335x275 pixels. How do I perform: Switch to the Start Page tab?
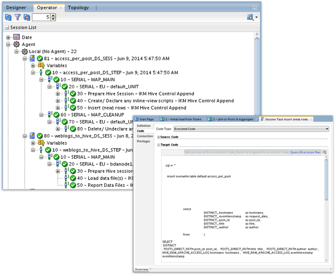tap(146, 119)
